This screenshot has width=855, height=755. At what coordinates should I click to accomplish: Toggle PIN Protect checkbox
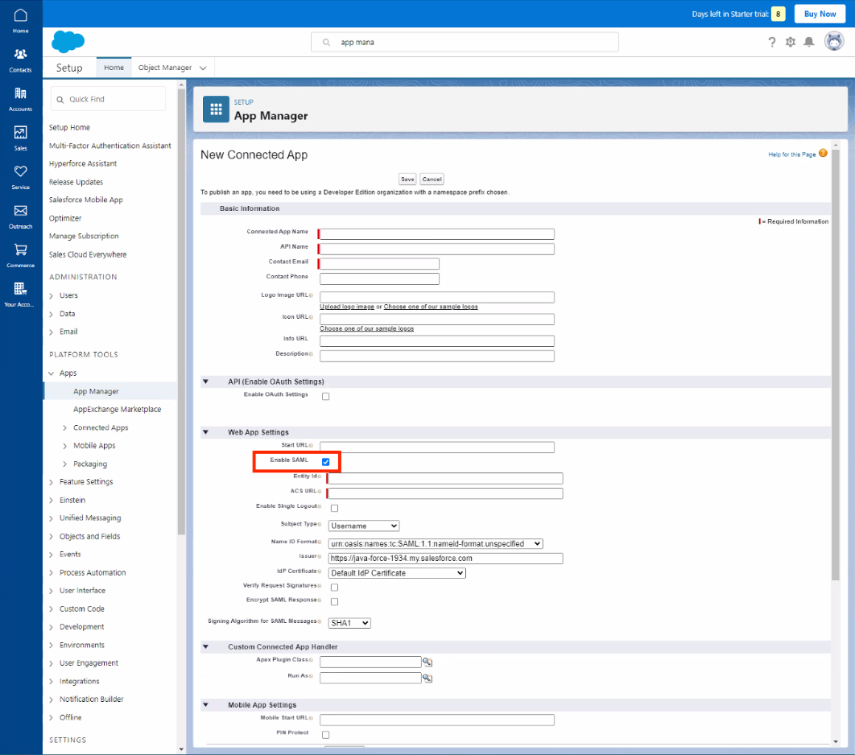click(325, 734)
